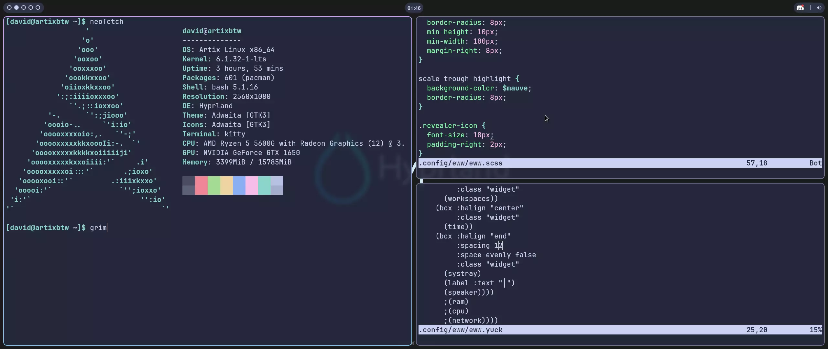Screen dimensions: 828x349
Task: Place cursor on '.revealer-icon {' line
Action: pos(452,126)
